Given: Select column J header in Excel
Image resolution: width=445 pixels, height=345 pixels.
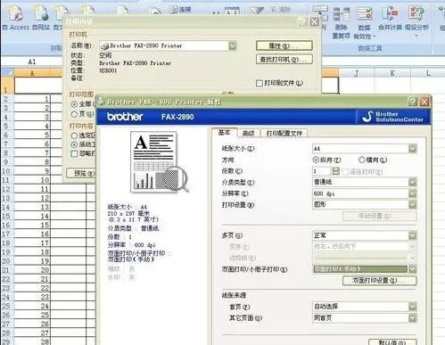Looking at the screenshot, I should point(357,73).
